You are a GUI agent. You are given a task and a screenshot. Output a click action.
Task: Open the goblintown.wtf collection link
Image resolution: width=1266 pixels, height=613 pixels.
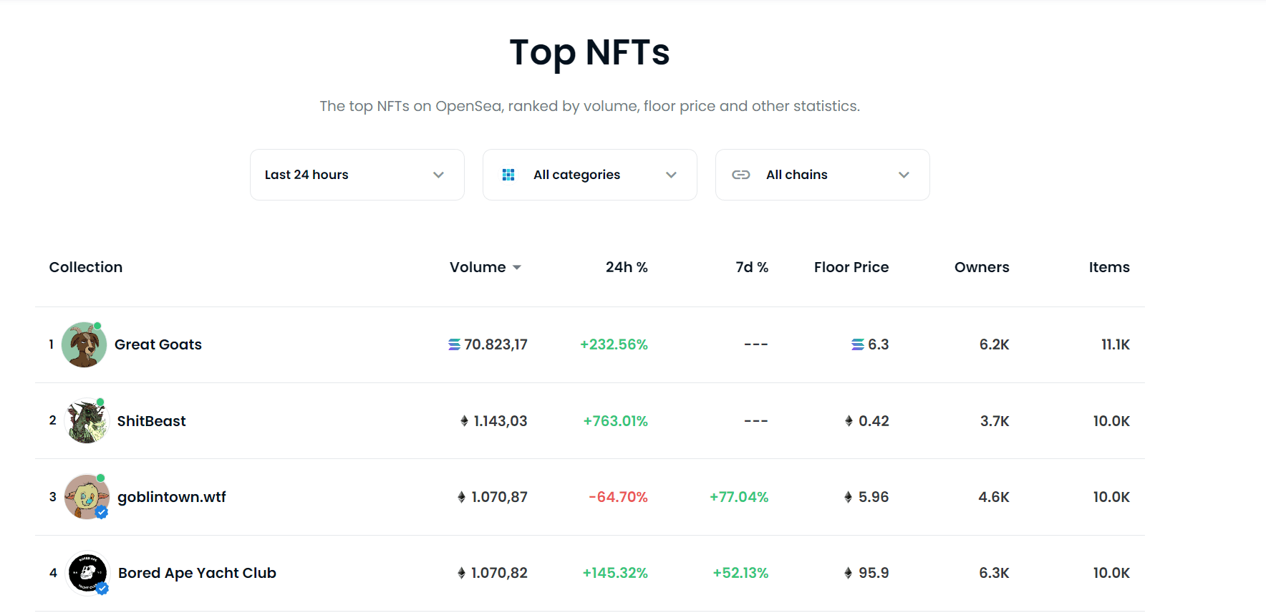point(172,497)
